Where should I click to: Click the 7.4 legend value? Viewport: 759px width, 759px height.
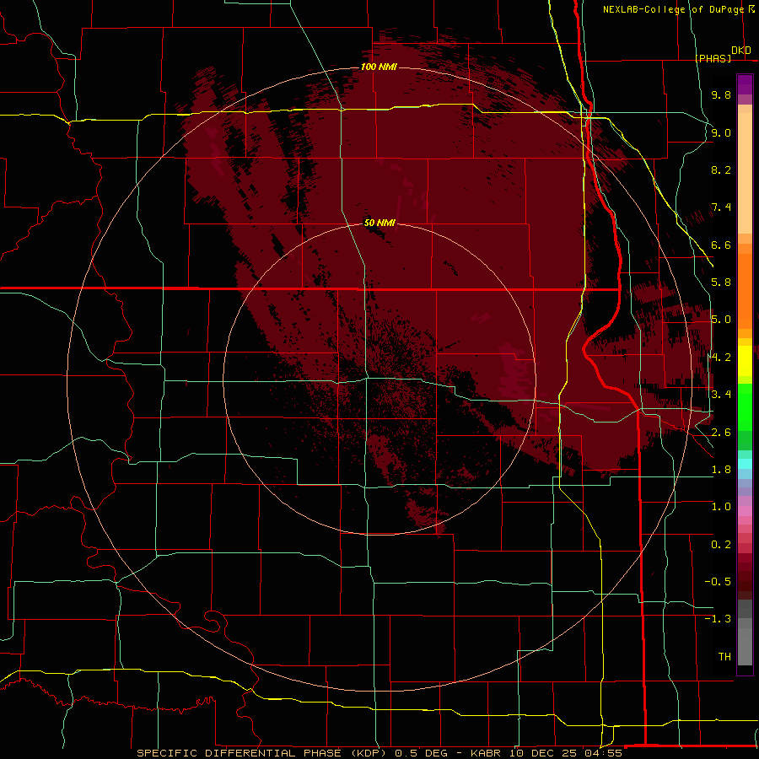click(721, 207)
